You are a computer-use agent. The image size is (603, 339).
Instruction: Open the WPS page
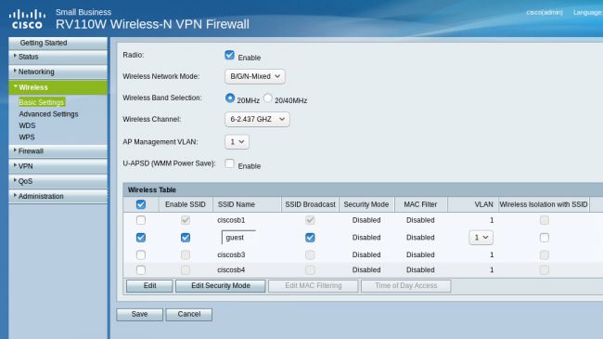tap(27, 137)
